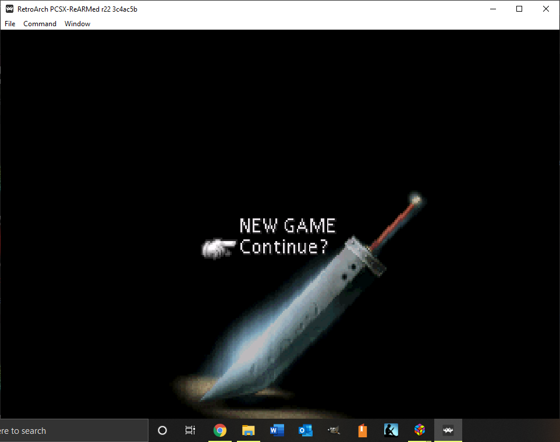Select NEW GAME on the title screen
560x442 pixels.
288,225
